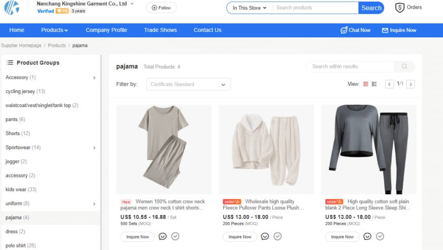
Task: Switch to grid view of products
Action: [366, 84]
